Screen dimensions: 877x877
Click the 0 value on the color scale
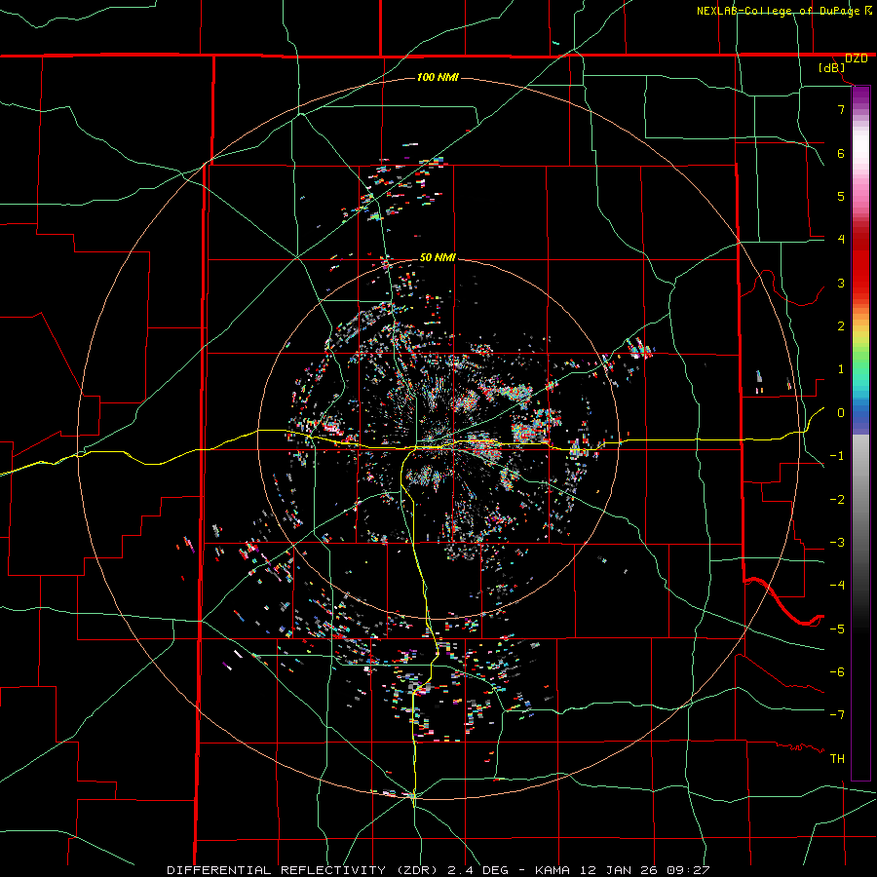841,413
